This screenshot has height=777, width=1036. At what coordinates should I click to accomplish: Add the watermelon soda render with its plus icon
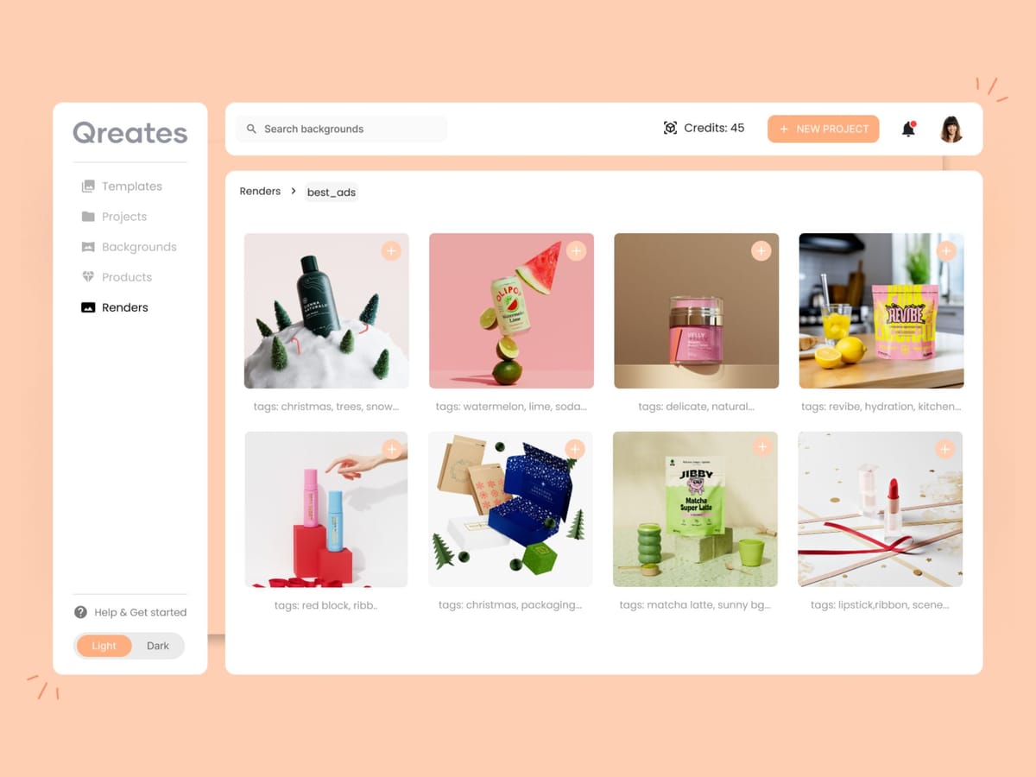click(576, 250)
